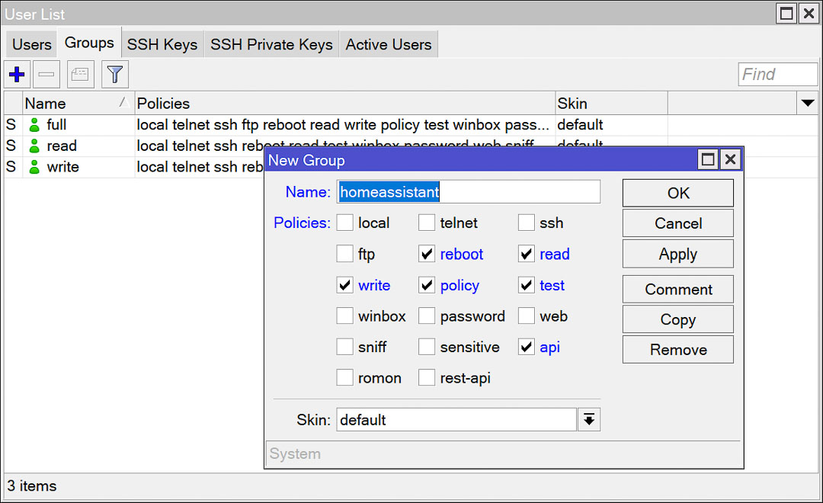Viewport: 823px width, 503px height.
Task: Open the column selector dropdown arrow
Action: click(x=806, y=103)
